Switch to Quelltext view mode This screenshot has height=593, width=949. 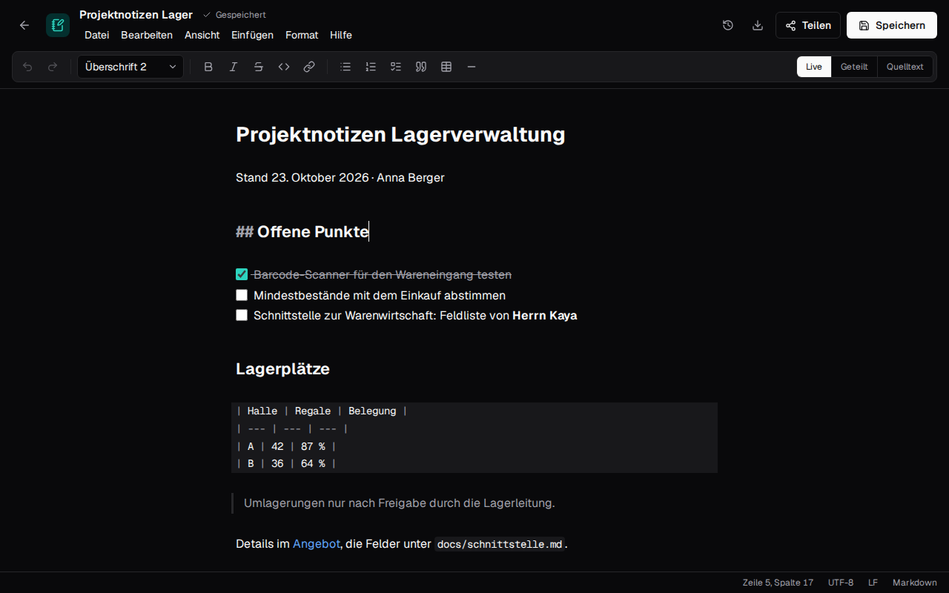(x=905, y=67)
